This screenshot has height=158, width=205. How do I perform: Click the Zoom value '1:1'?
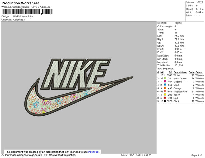tap(198, 16)
